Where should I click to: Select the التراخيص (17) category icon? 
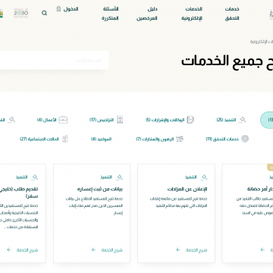(x=120, y=120)
